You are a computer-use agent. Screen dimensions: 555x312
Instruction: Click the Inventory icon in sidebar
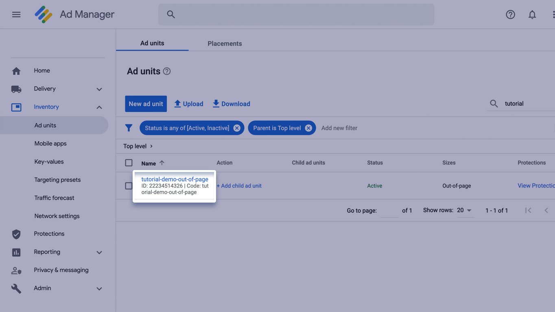pyautogui.click(x=16, y=107)
